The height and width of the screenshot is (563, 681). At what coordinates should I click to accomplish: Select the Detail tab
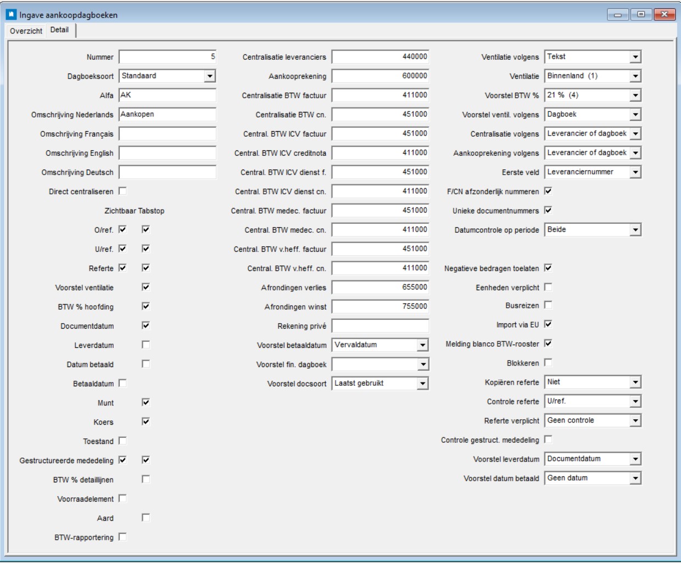click(60, 30)
